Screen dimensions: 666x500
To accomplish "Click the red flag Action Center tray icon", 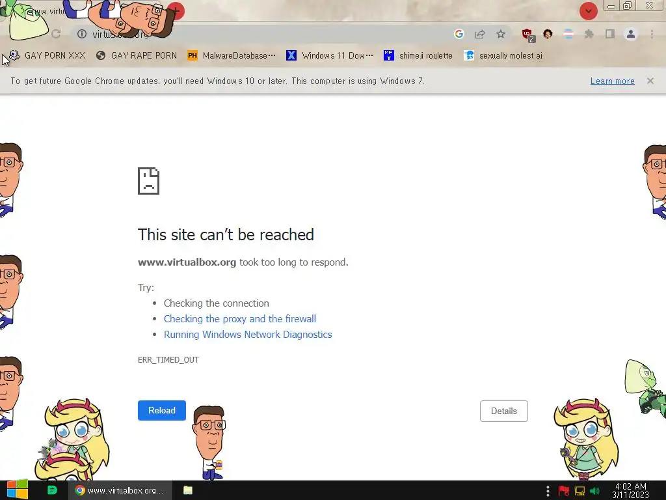I will coord(564,491).
